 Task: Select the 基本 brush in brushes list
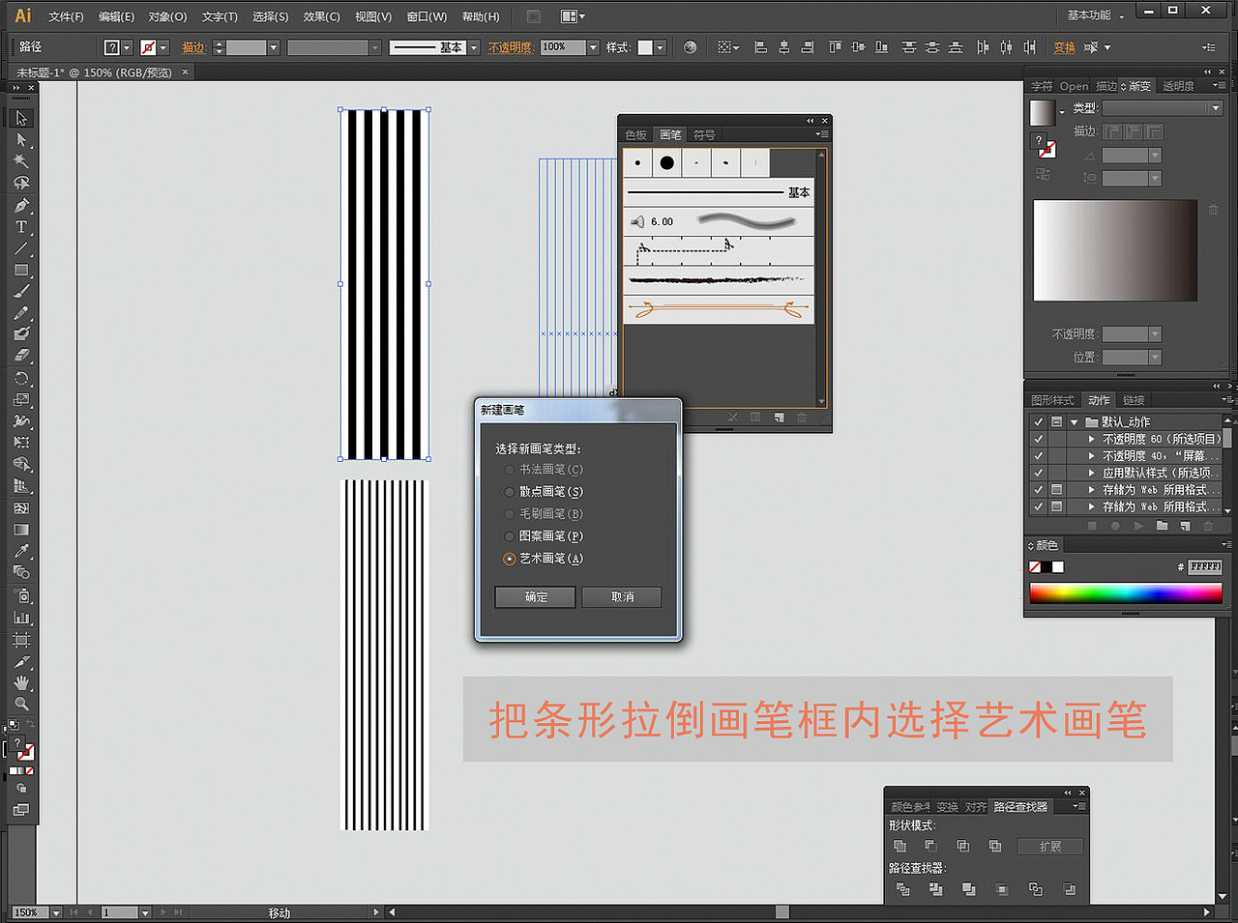[718, 192]
